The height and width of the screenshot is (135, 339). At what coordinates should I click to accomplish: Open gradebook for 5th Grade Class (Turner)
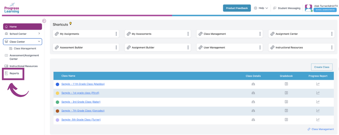[x=286, y=120]
